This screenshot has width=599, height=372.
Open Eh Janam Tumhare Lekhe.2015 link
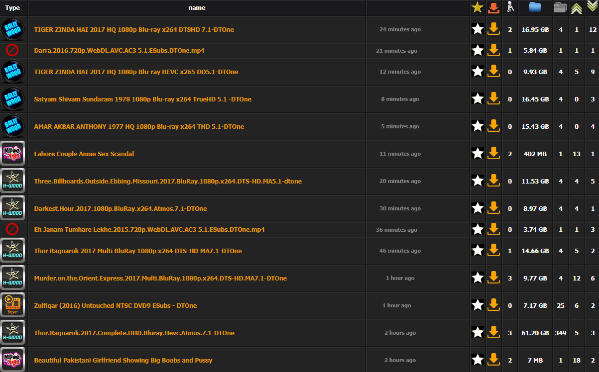[x=149, y=229]
